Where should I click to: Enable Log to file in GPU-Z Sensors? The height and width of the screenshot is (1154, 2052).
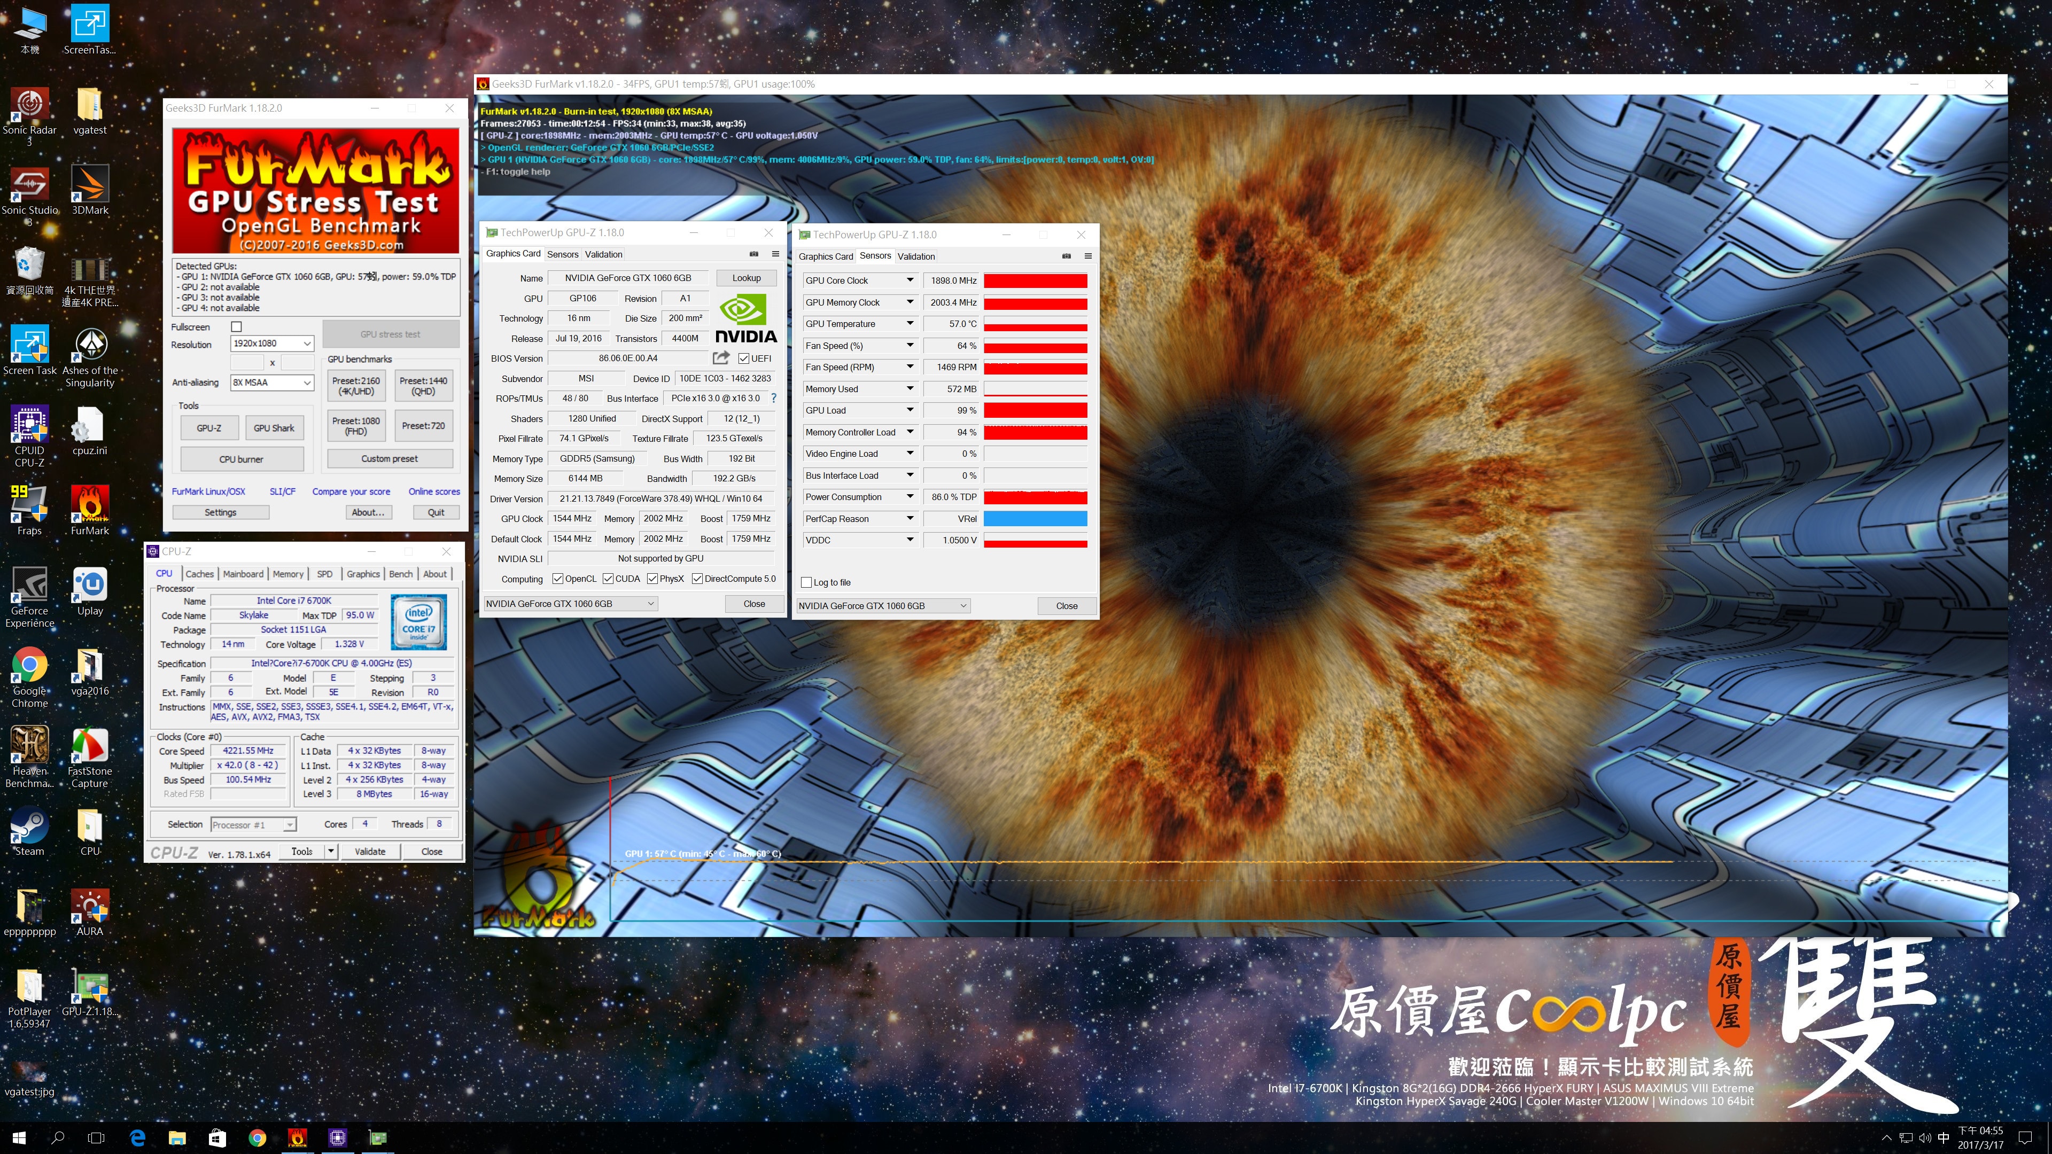point(806,582)
